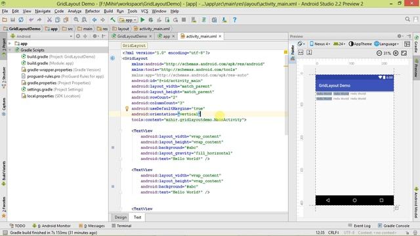Fit preview to screen icon

coord(404,53)
